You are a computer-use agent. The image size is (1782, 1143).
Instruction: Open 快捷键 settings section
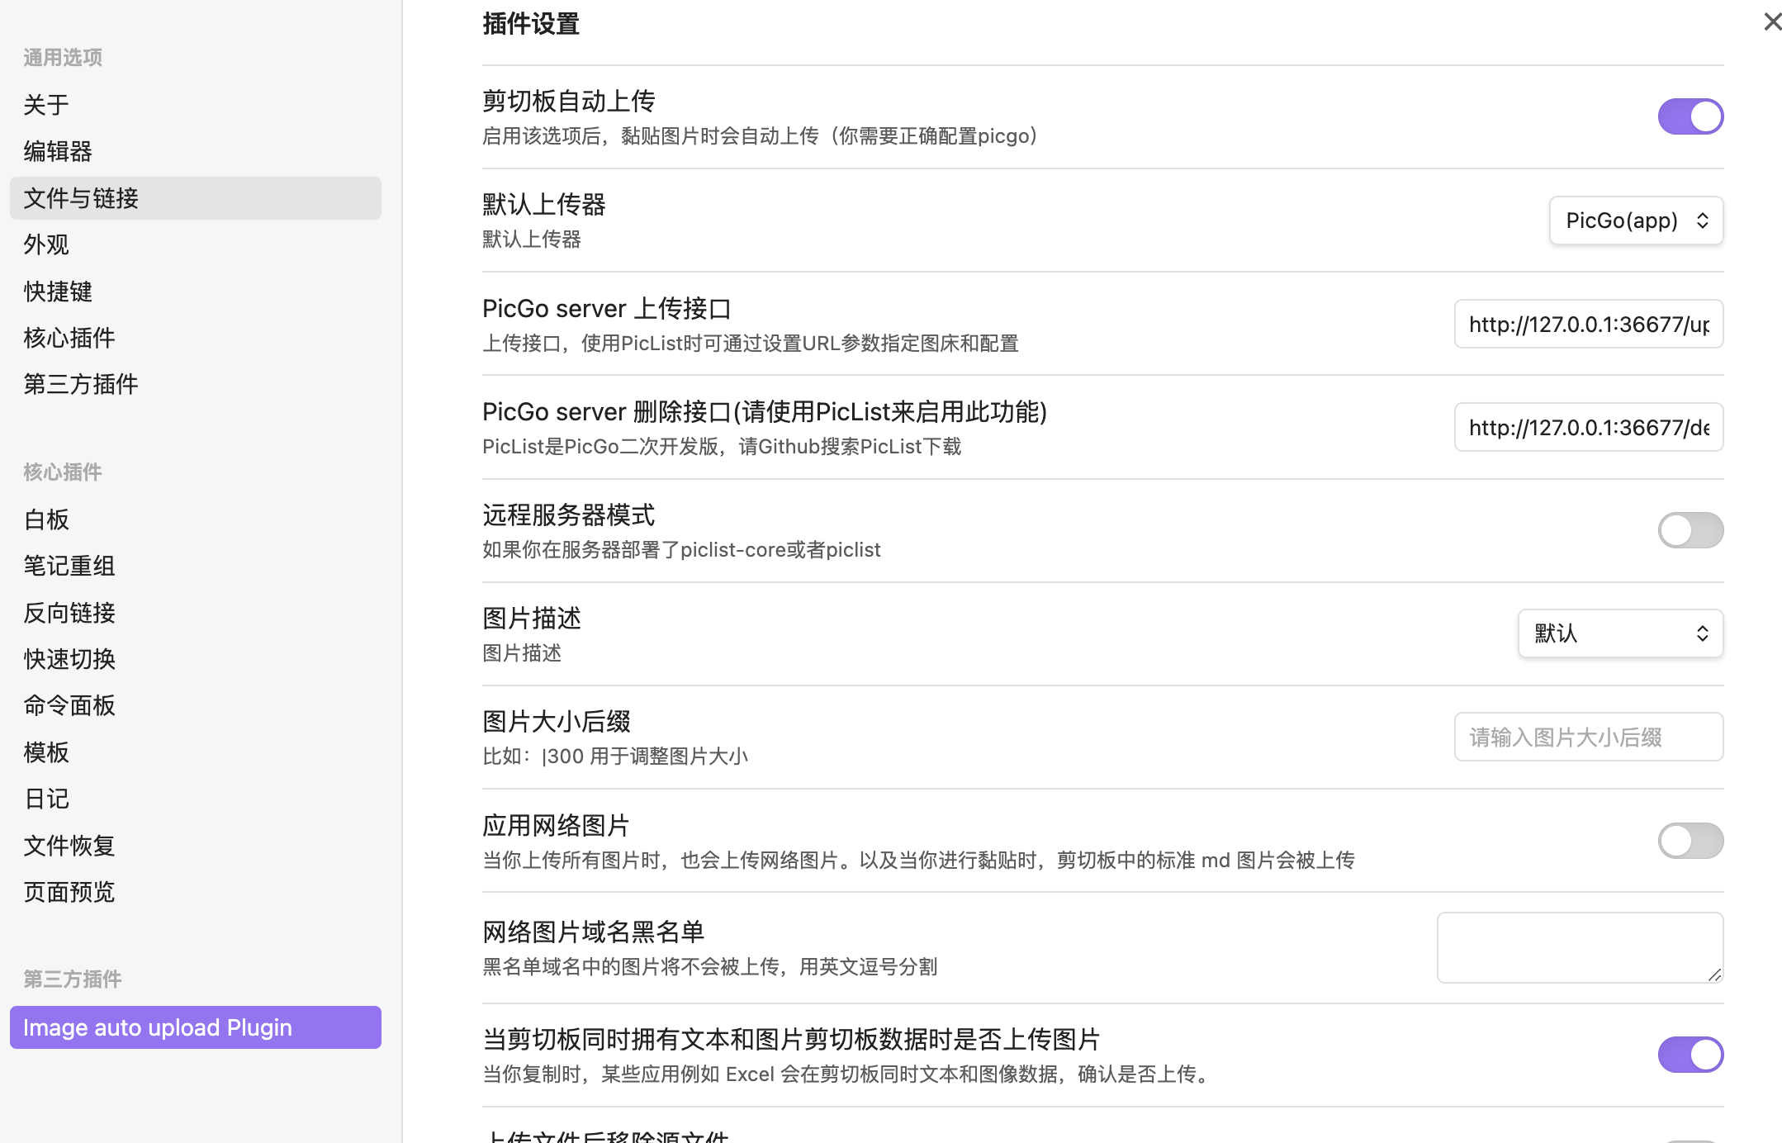58,292
